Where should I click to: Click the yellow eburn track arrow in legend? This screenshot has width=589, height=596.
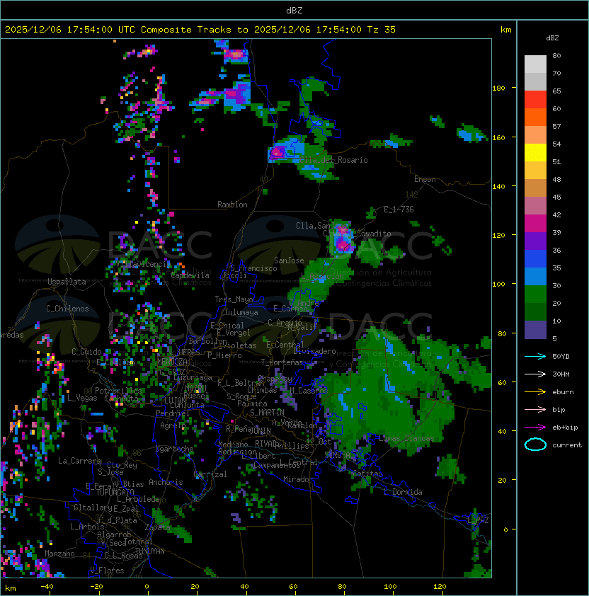point(535,391)
